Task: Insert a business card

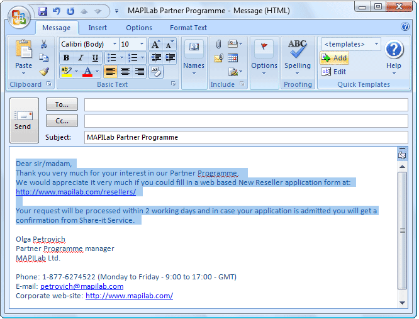Action: pyautogui.click(x=235, y=43)
